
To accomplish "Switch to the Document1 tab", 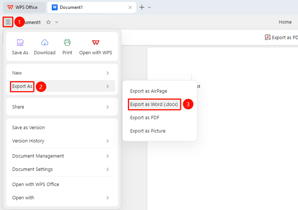I will [x=92, y=7].
